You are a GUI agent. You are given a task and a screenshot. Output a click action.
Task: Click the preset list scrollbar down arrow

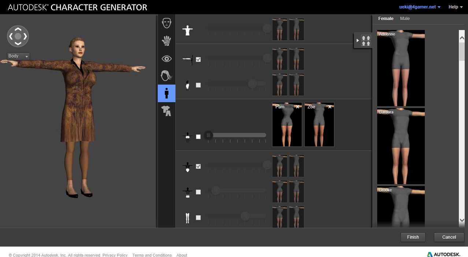[462, 220]
